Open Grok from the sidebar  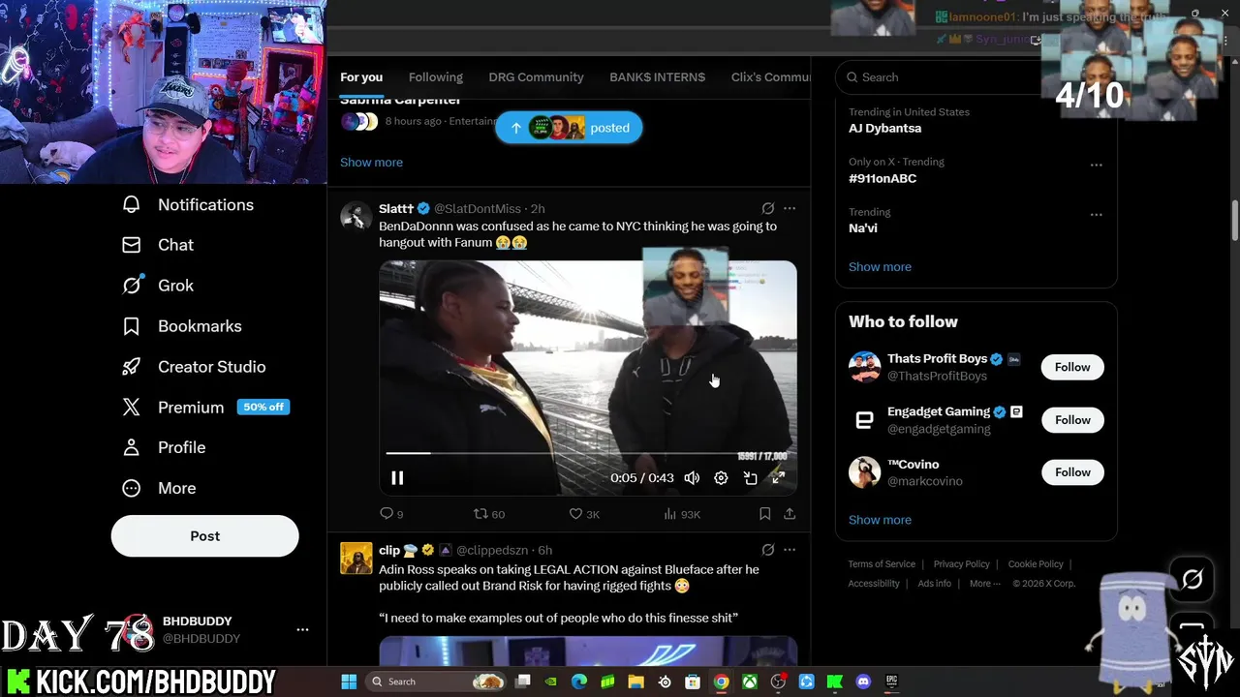(158, 286)
